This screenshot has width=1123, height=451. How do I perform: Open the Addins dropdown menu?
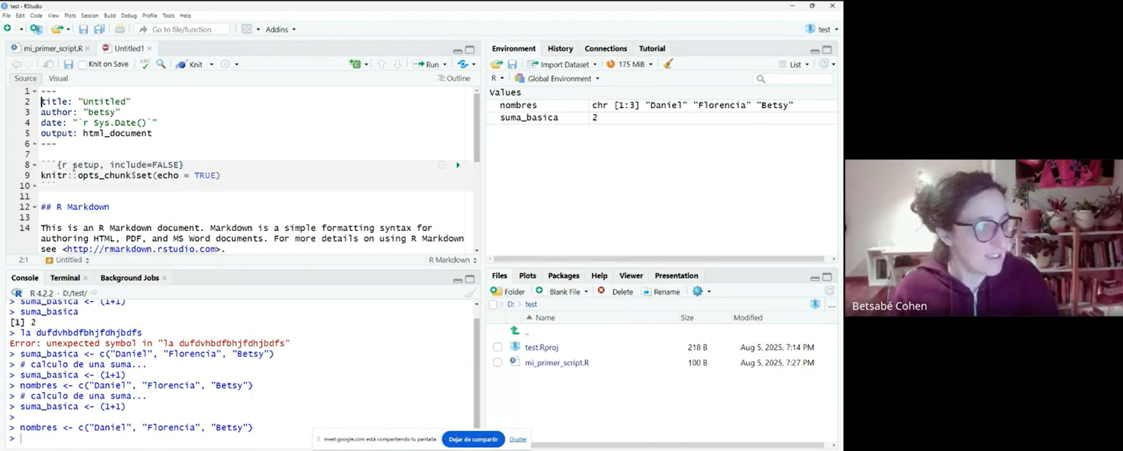click(280, 30)
